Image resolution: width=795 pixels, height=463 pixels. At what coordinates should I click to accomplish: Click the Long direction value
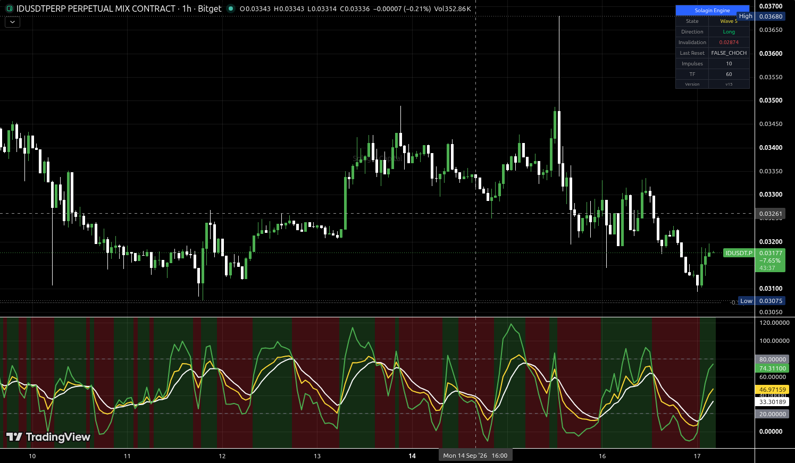tap(729, 32)
